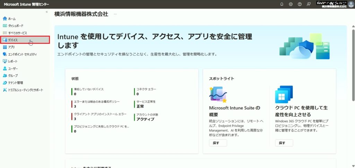355x168 pixels.
Task: Open エラーまたは競合のある構成ポリシー status item
Action: [x=97, y=101]
